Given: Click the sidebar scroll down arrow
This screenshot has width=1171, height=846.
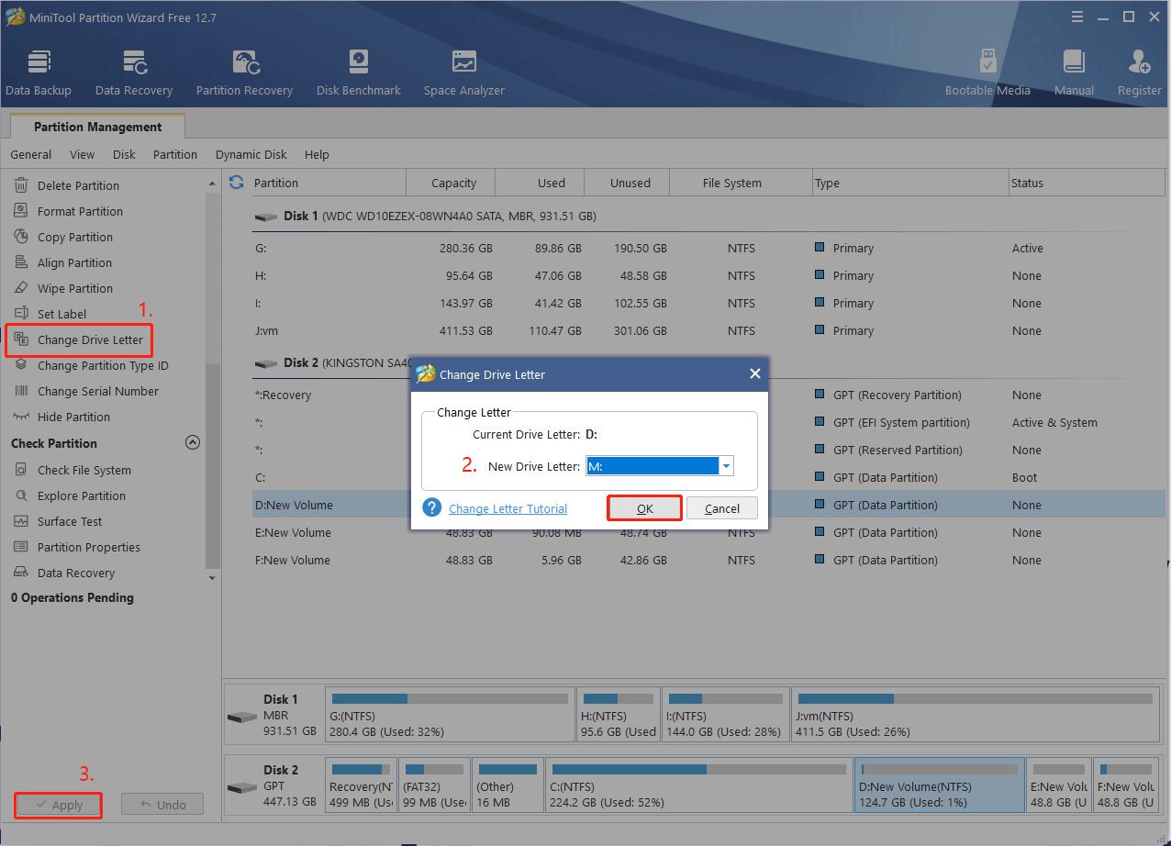Looking at the screenshot, I should (x=213, y=578).
